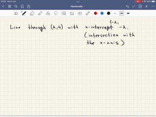Close the editing toolbar with X
The width and height of the screenshot is (156, 117).
(x=147, y=6)
